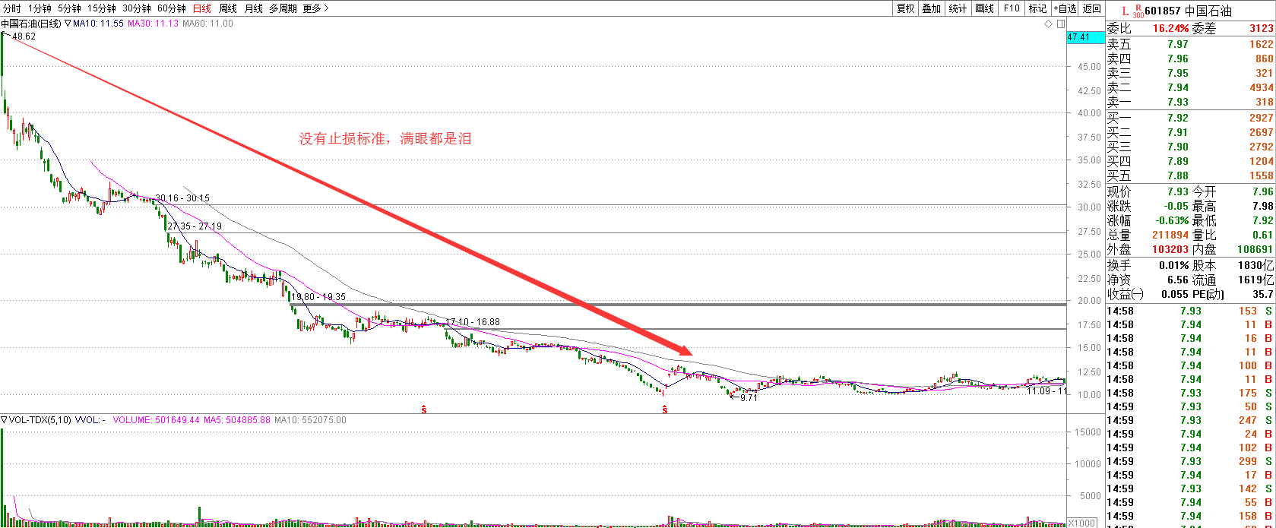Click the small square icon above the price axis

click(1060, 24)
